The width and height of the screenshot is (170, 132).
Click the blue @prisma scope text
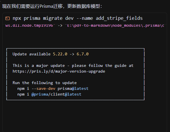click(40, 94)
